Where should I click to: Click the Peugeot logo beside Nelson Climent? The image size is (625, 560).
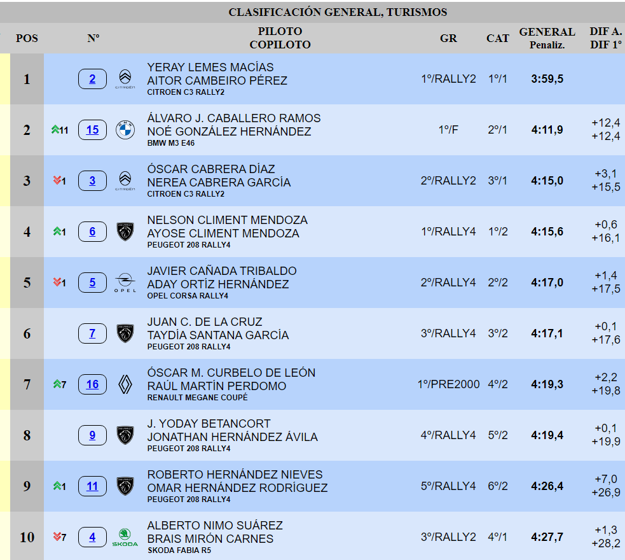point(125,232)
